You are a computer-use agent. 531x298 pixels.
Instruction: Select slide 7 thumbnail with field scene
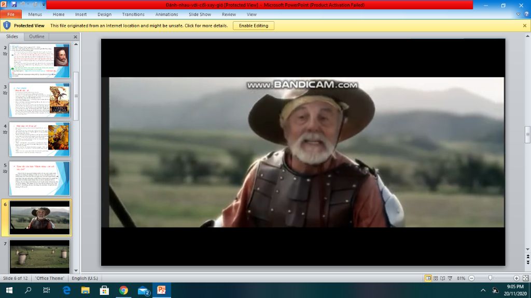click(x=39, y=257)
